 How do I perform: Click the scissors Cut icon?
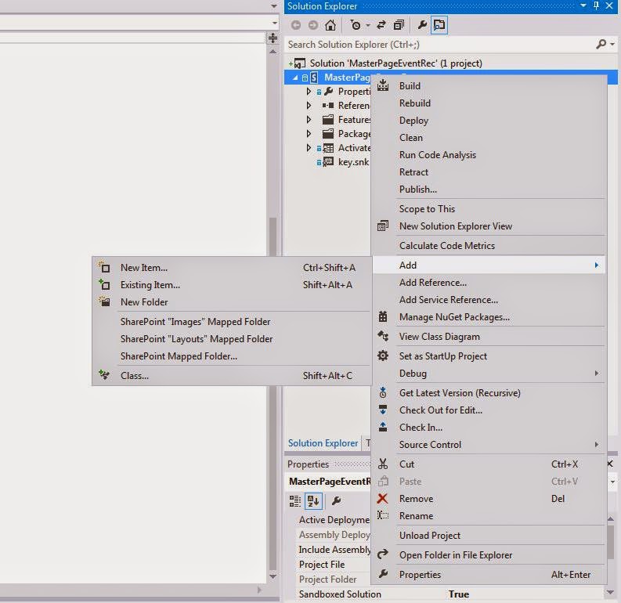(383, 464)
